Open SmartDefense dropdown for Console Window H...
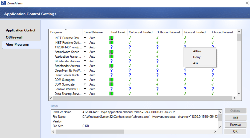The width and height of the screenshot is (250, 138). 85,89
